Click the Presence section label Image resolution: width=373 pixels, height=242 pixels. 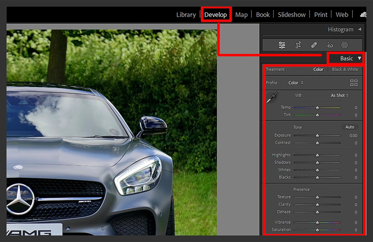(x=302, y=190)
